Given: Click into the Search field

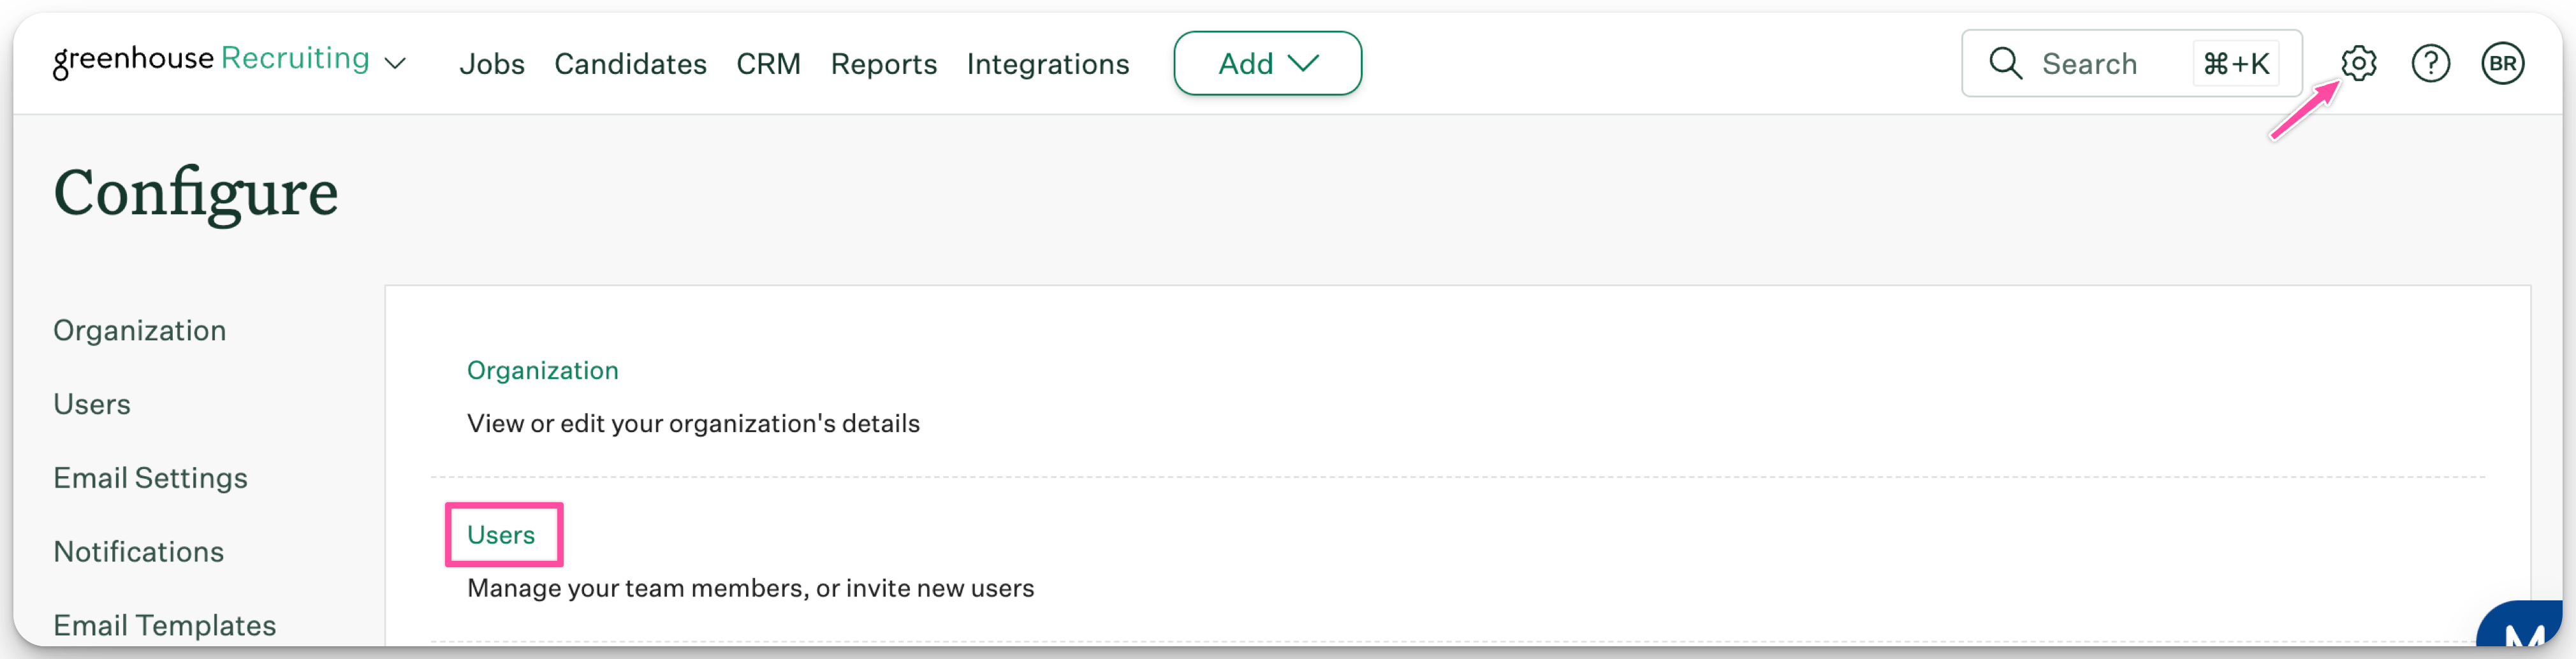Looking at the screenshot, I should [x=2131, y=63].
